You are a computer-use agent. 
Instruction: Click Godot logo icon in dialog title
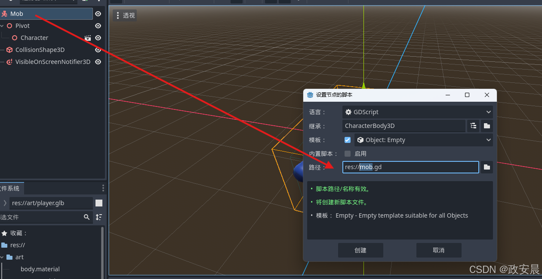[x=310, y=95]
